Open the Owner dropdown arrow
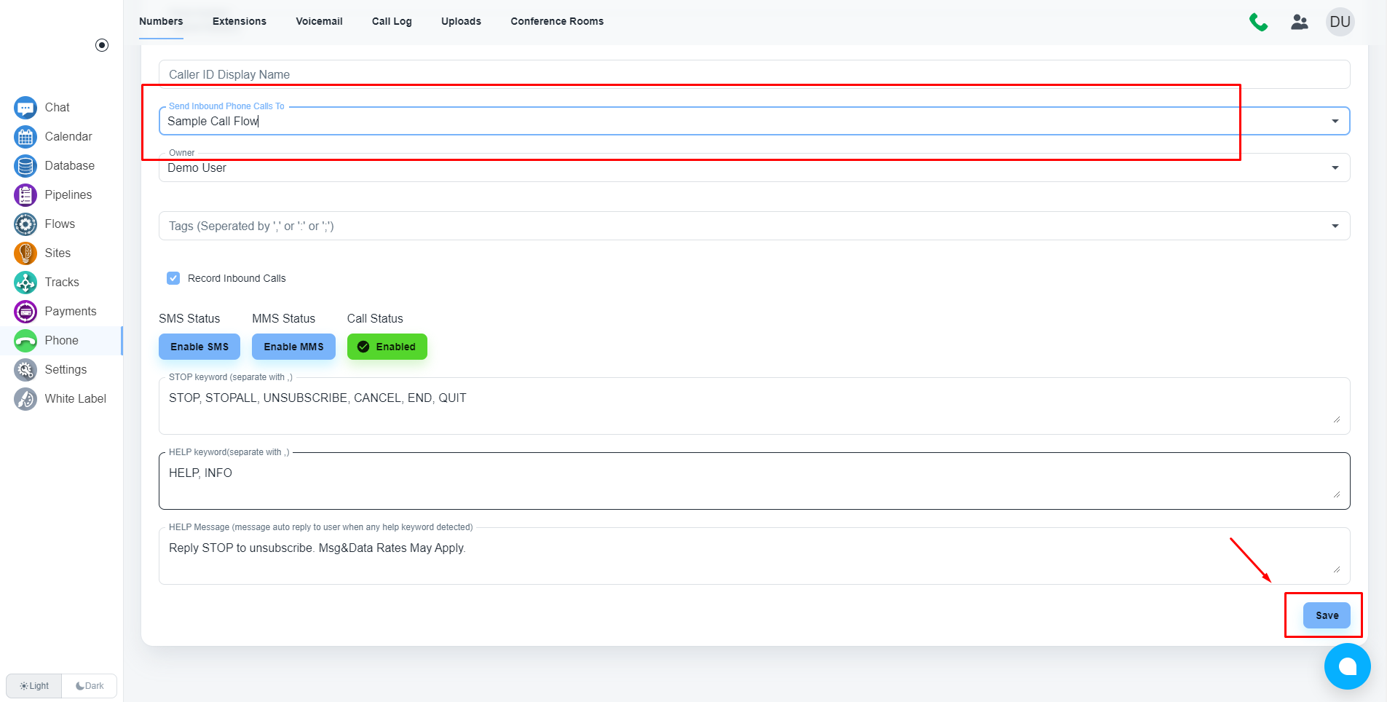Image resolution: width=1387 pixels, height=702 pixels. pos(1335,167)
